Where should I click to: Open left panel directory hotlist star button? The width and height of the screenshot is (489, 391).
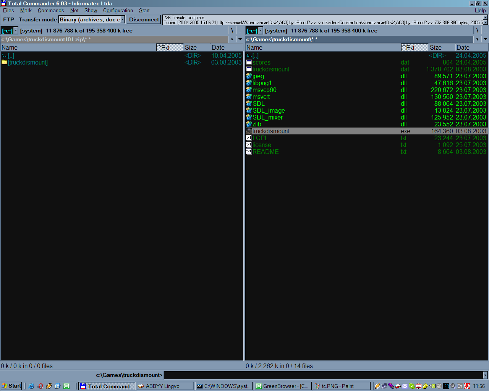click(232, 39)
